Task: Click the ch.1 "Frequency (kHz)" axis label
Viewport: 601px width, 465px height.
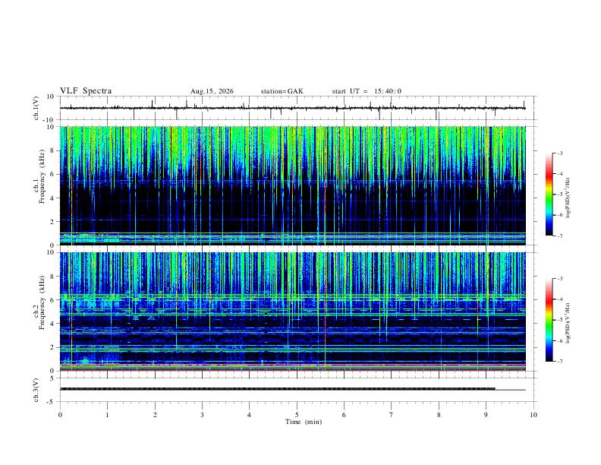Action: click(42, 176)
